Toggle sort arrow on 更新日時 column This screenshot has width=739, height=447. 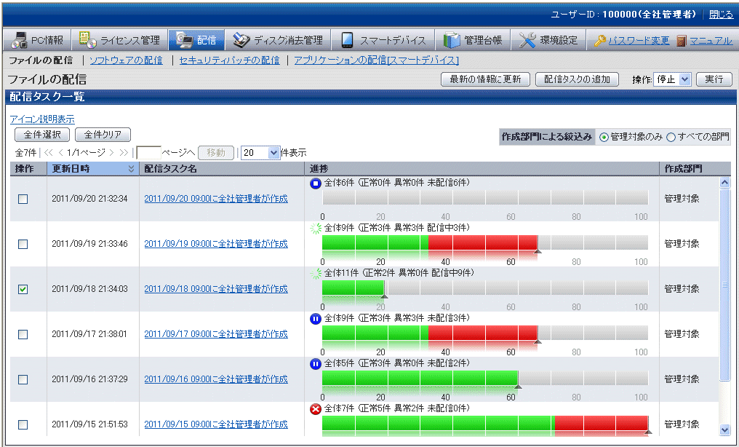(x=132, y=169)
